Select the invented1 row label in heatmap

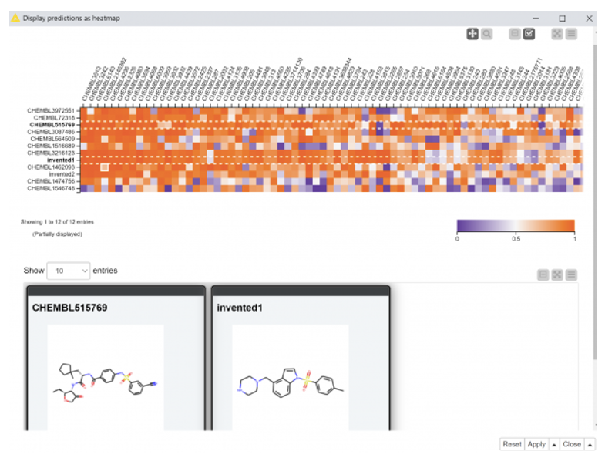tap(60, 160)
